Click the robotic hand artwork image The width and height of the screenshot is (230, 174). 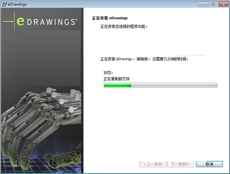coord(41,130)
